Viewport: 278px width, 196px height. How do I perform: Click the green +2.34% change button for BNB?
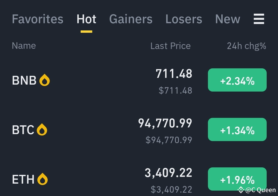pyautogui.click(x=237, y=80)
